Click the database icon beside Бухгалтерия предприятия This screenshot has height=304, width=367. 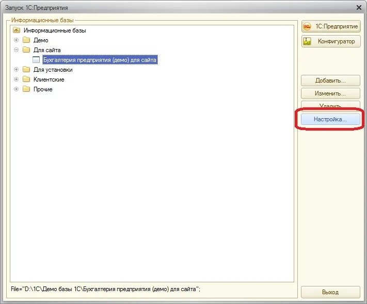click(36, 60)
